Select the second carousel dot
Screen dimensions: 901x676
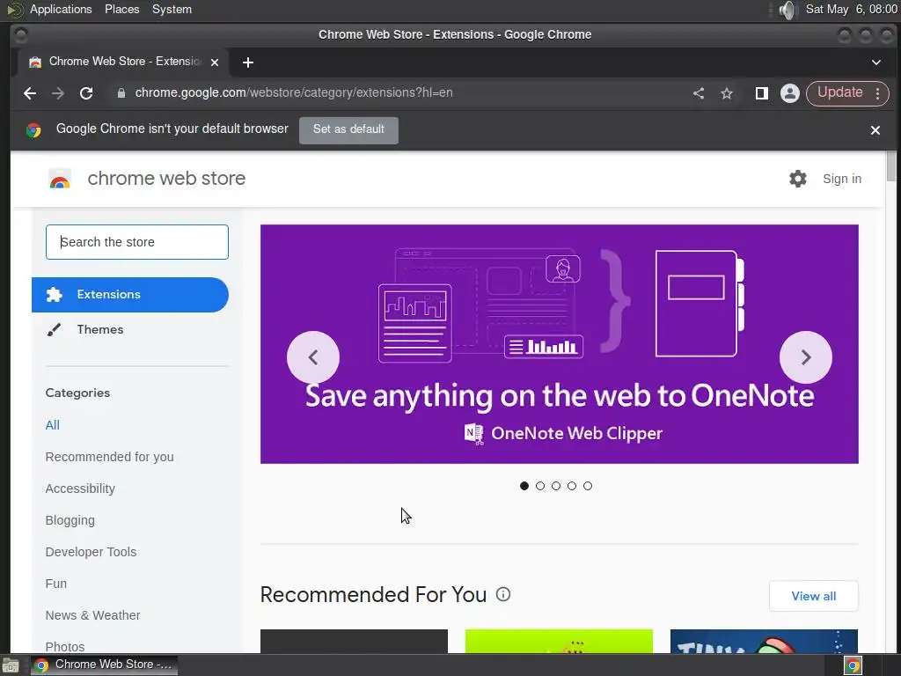coord(540,486)
